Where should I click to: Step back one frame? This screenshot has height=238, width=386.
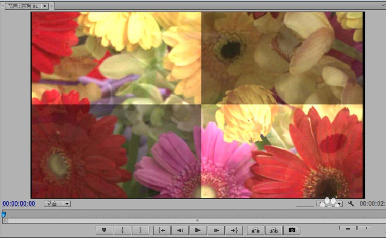pos(180,230)
